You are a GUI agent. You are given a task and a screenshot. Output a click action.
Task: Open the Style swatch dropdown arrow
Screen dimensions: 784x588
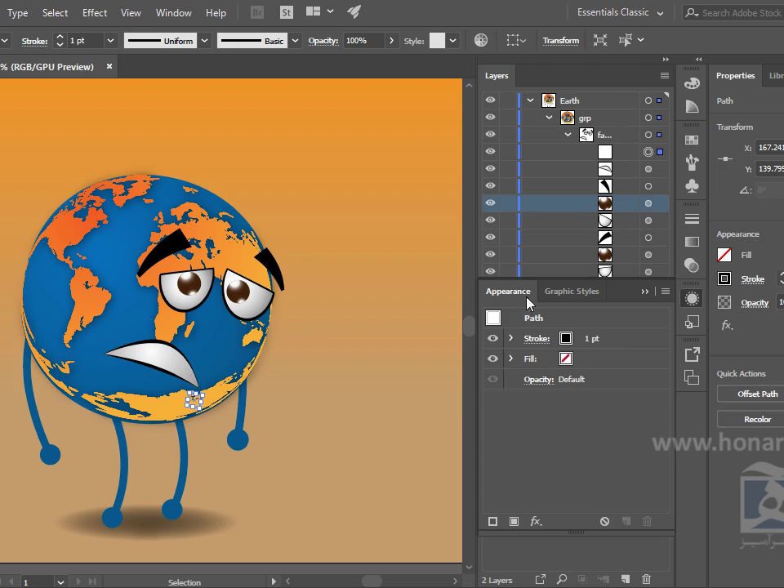tap(452, 41)
